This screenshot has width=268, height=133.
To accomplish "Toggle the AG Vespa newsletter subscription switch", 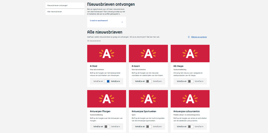I will pos(190,81).
